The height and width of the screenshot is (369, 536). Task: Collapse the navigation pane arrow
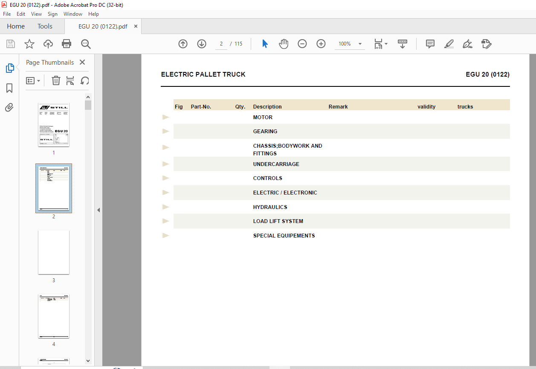[x=99, y=210]
